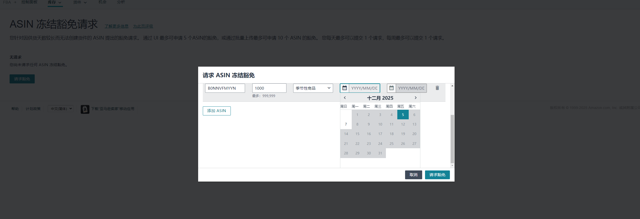Viewport: 640px width, 219px height.
Task: Click the dialog vertical scrollbar thumb
Action: click(452, 139)
